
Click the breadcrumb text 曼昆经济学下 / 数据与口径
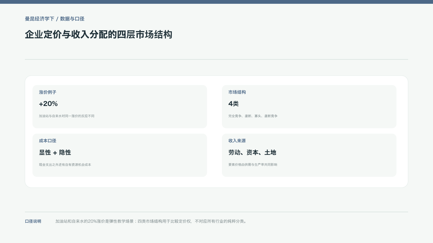[55, 19]
